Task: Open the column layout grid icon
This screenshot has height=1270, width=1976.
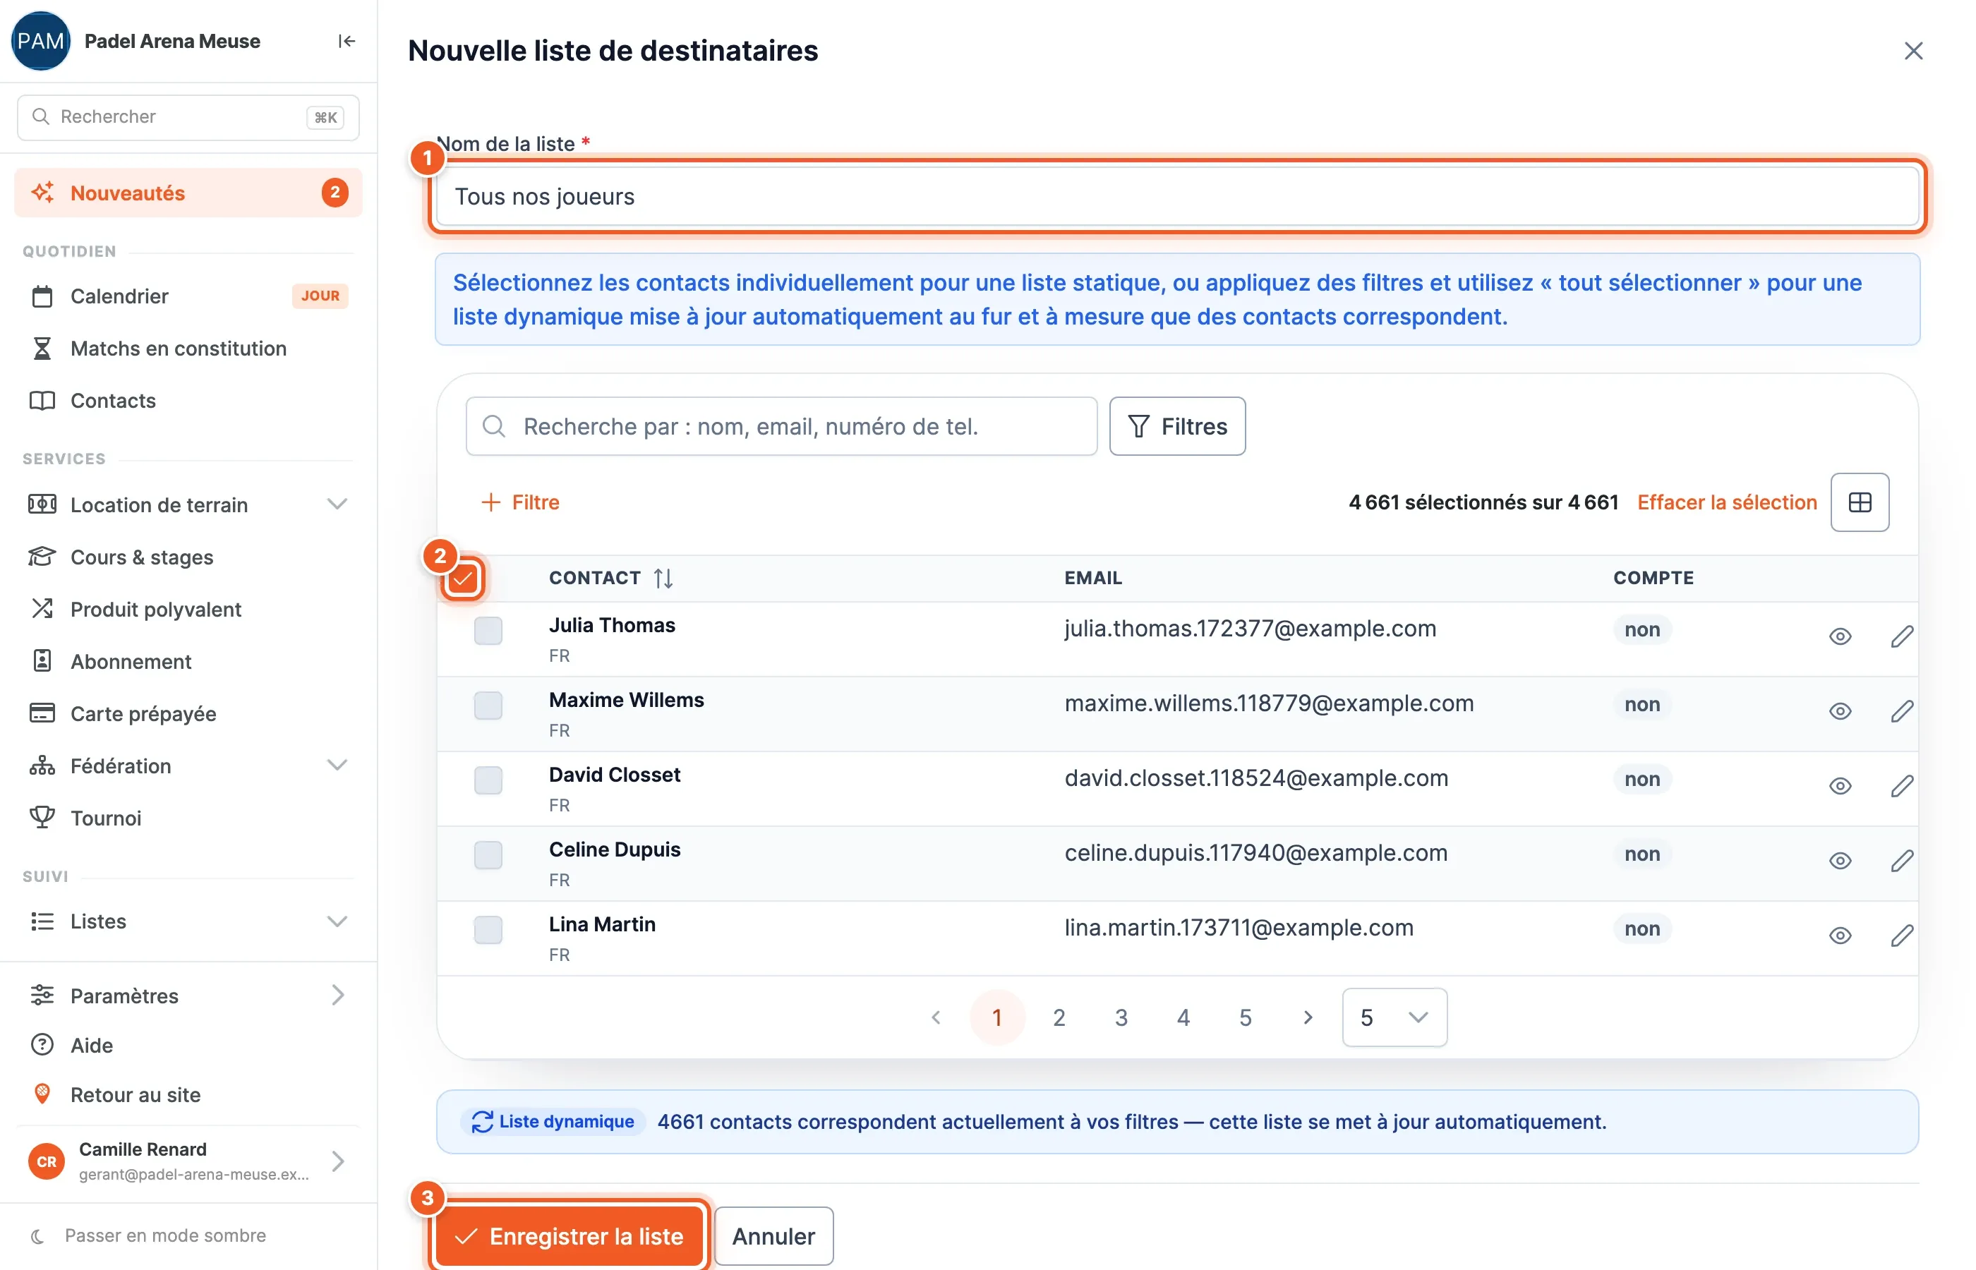Action: tap(1859, 502)
